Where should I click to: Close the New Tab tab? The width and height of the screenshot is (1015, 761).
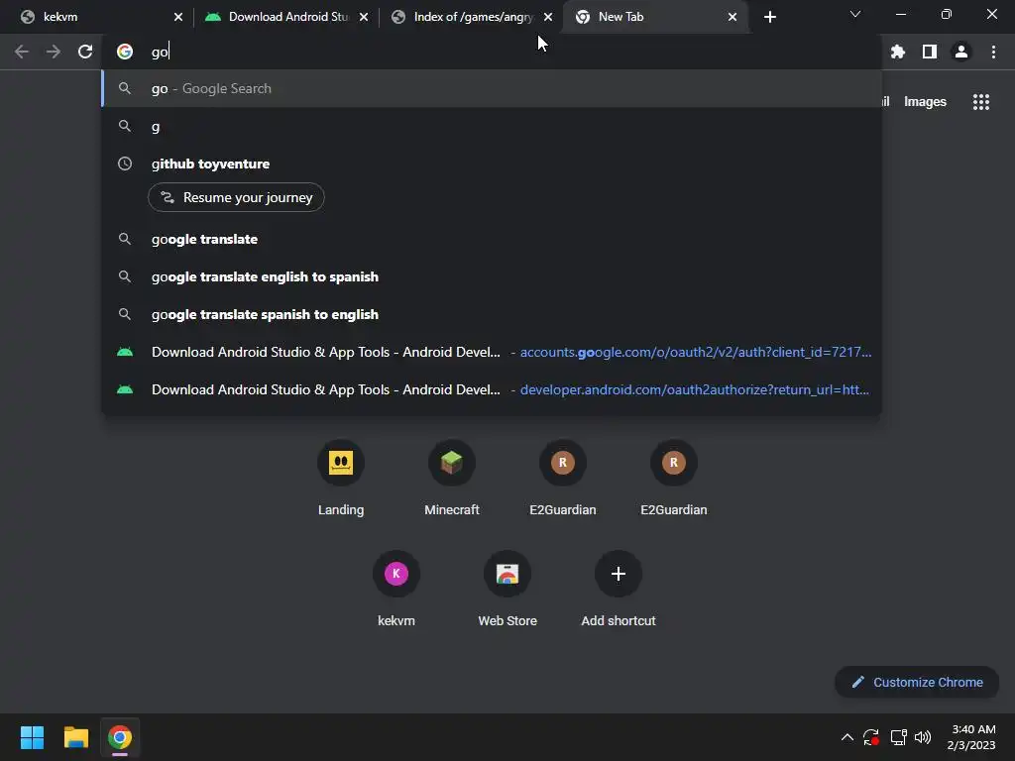(733, 17)
